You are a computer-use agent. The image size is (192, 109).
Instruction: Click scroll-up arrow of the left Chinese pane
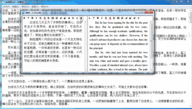coord(86,22)
